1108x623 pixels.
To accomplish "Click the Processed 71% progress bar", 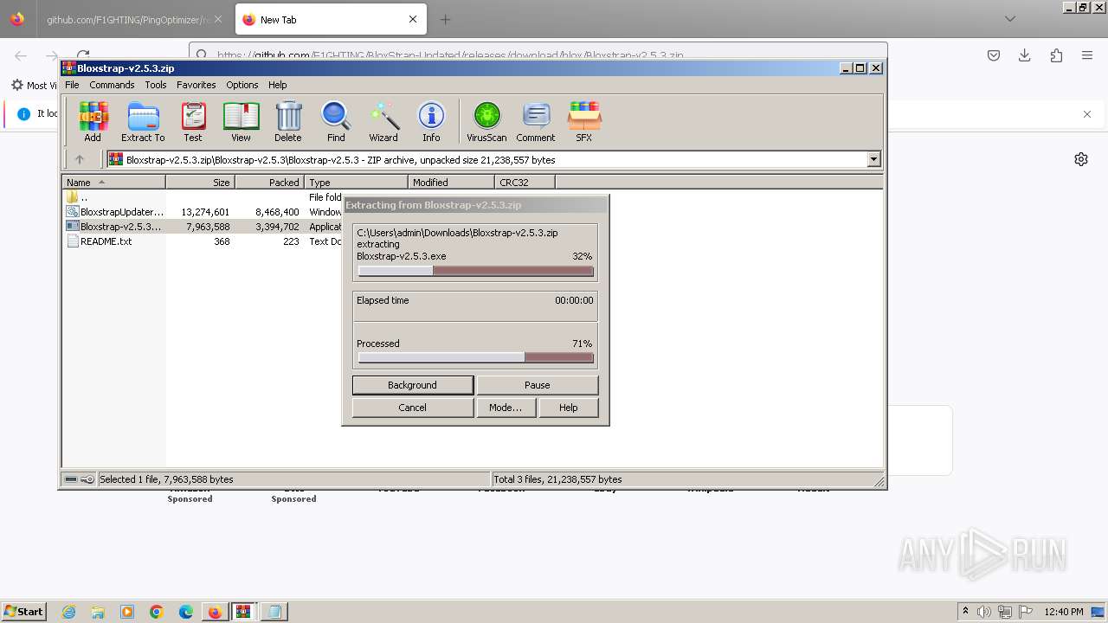I will pos(475,357).
